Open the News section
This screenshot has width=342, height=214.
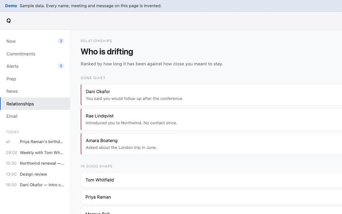(x=35, y=91)
